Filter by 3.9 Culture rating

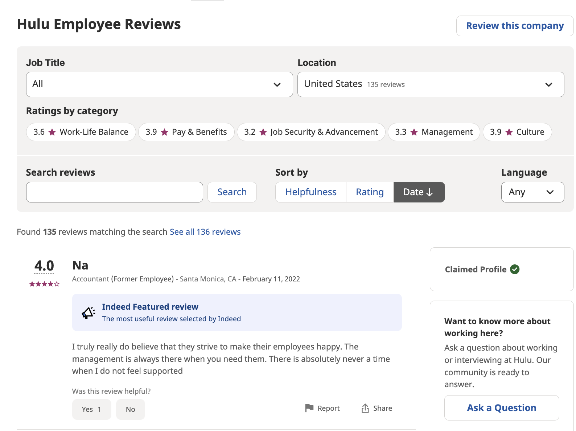pyautogui.click(x=517, y=132)
